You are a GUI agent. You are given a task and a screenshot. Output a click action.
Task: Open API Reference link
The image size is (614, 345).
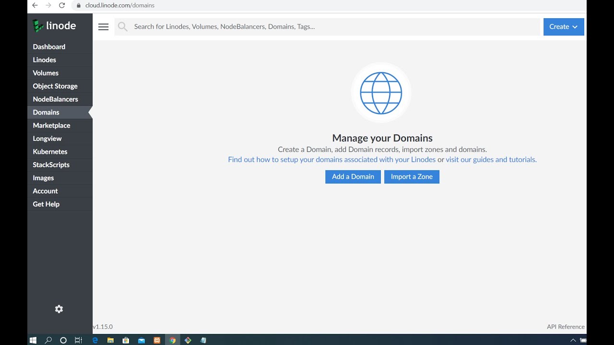pyautogui.click(x=566, y=327)
